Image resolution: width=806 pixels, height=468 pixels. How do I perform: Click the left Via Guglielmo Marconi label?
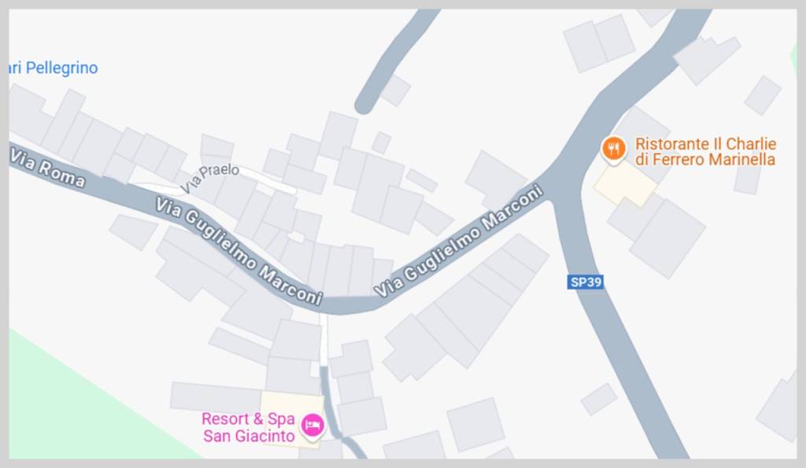[x=239, y=251]
